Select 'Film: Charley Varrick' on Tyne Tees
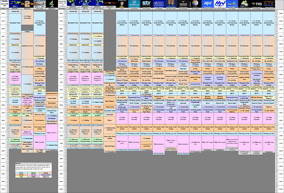284x193 pixels. click(171, 141)
